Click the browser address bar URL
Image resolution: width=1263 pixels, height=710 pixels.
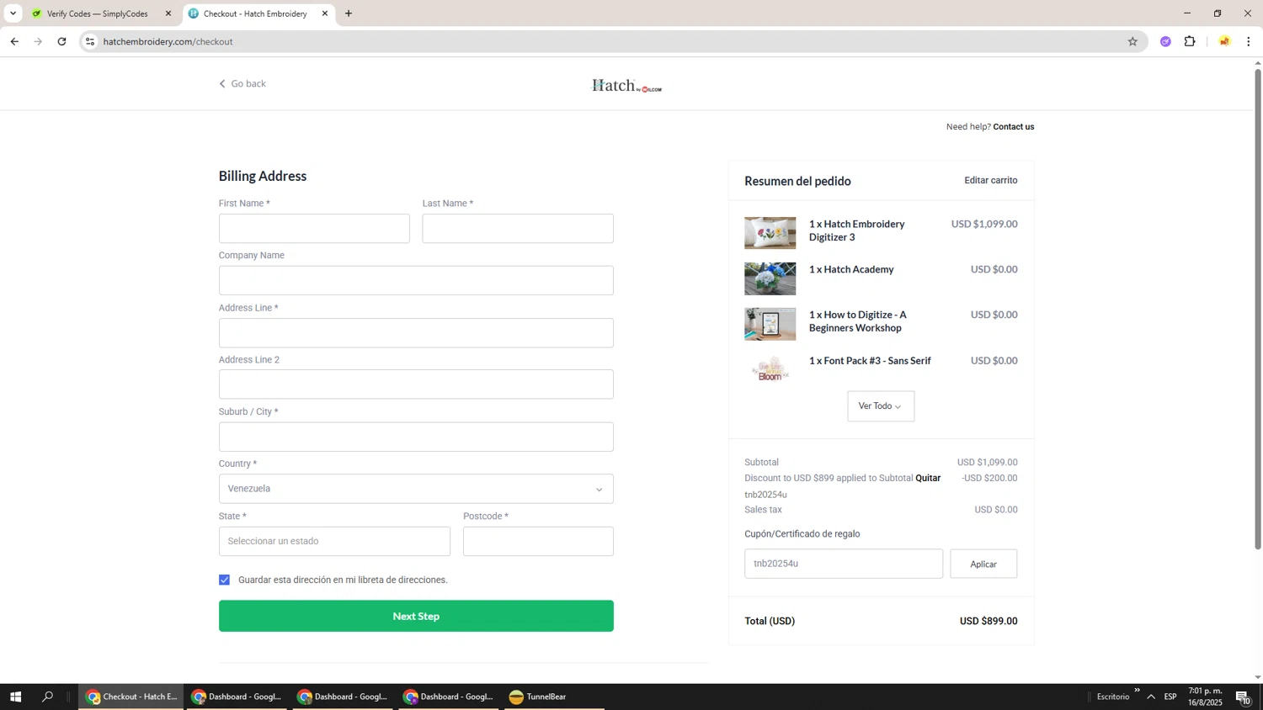tap(168, 41)
